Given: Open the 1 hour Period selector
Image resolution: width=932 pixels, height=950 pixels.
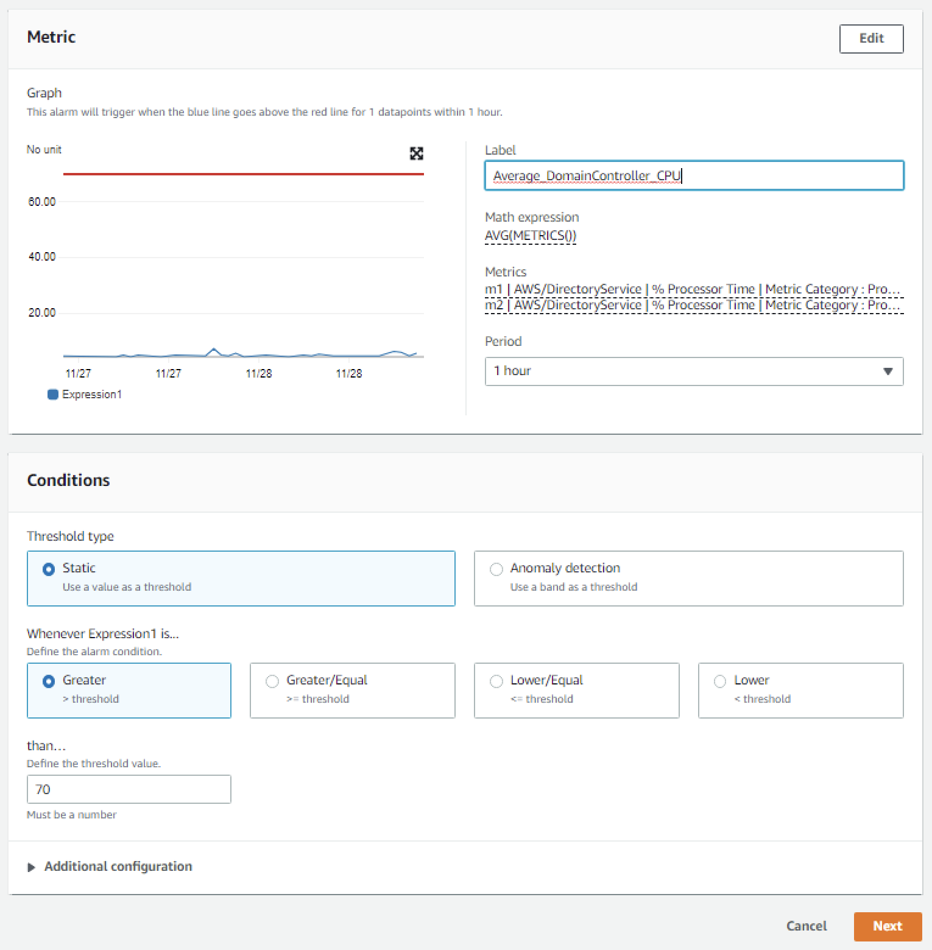Looking at the screenshot, I should pos(694,371).
